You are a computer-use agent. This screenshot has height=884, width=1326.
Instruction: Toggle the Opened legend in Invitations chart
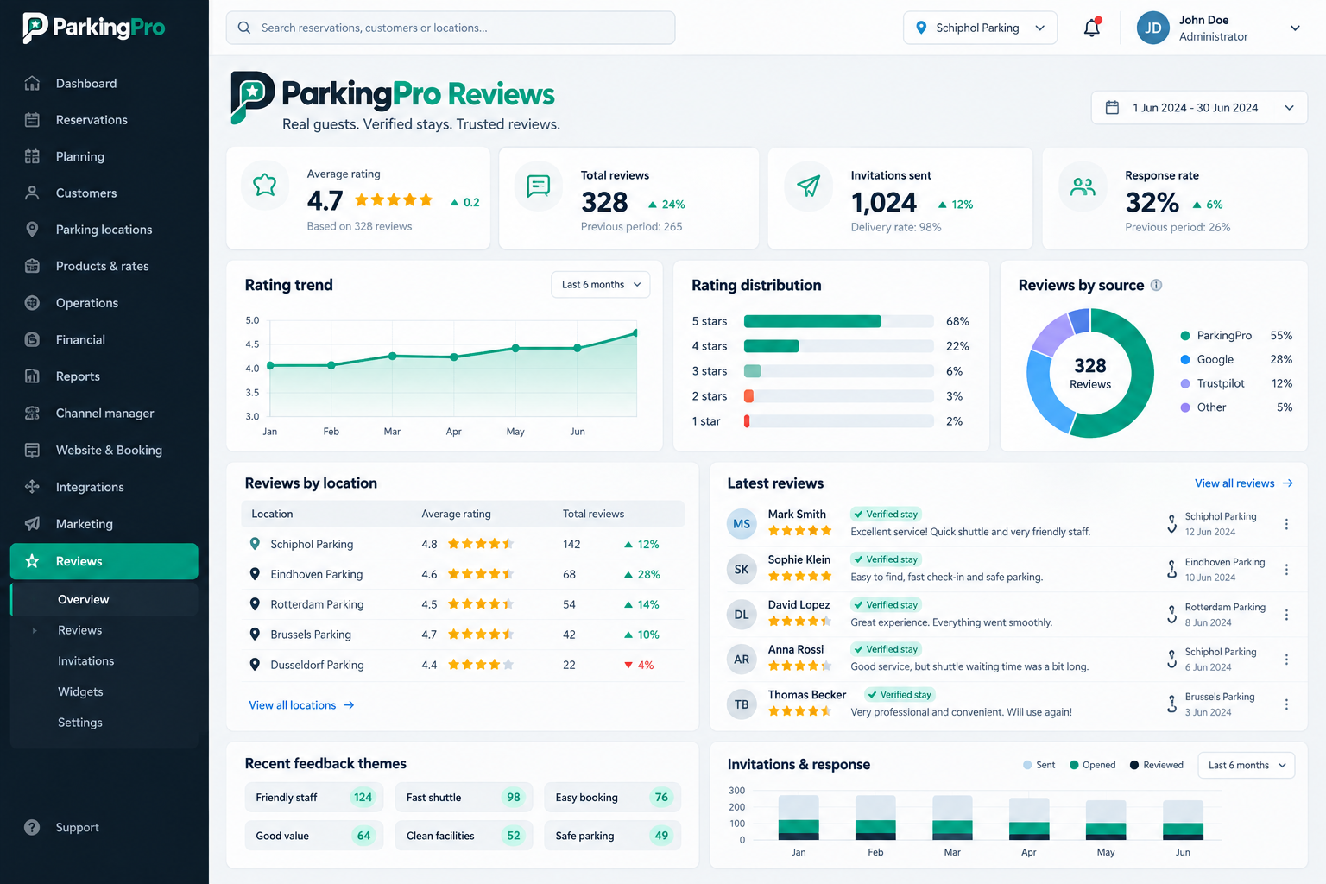coord(1092,765)
